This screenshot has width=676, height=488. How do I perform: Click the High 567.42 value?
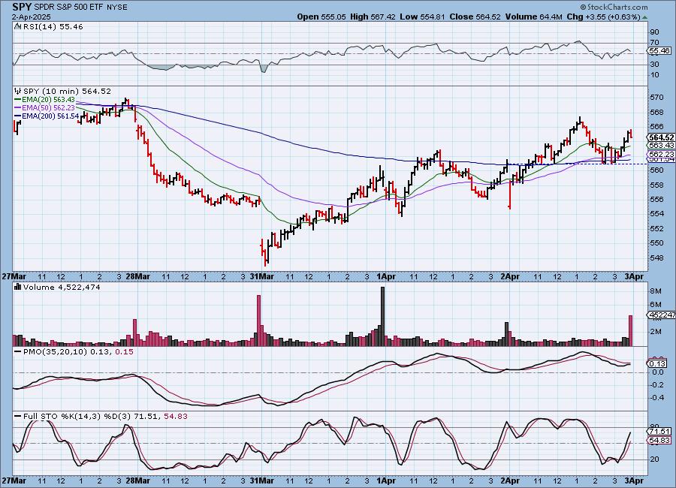coord(373,17)
